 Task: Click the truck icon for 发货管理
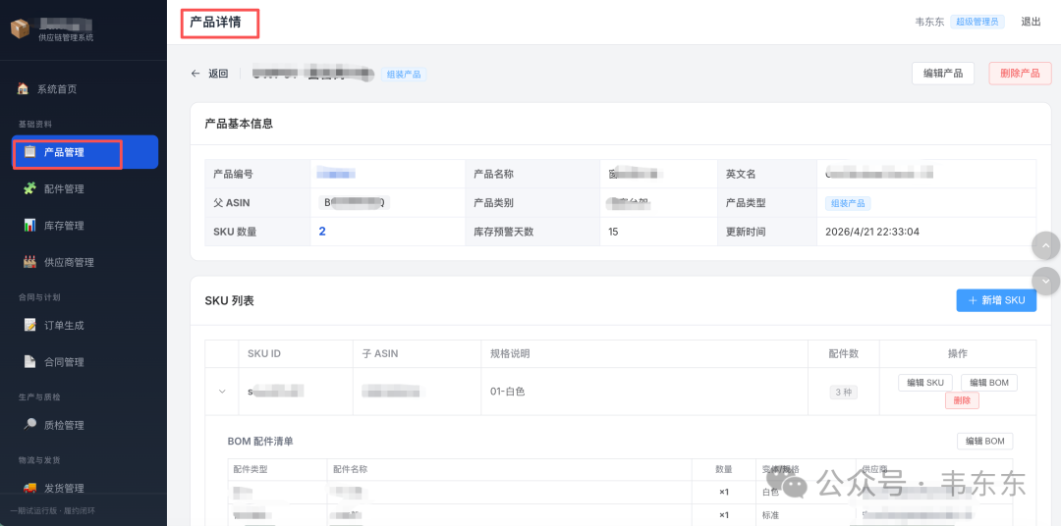point(29,488)
